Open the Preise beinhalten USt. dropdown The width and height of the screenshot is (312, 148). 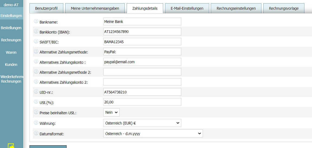tap(111, 112)
